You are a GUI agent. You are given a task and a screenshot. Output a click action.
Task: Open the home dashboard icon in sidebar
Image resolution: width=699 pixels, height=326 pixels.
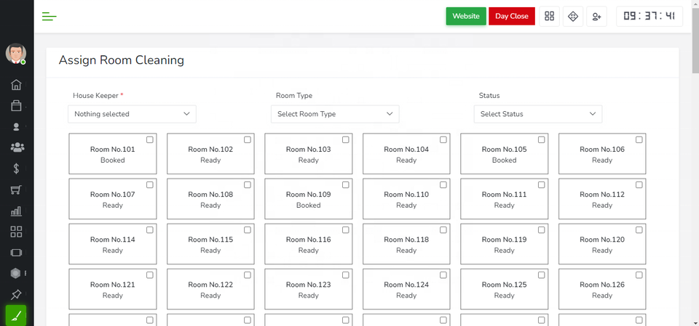pyautogui.click(x=16, y=85)
